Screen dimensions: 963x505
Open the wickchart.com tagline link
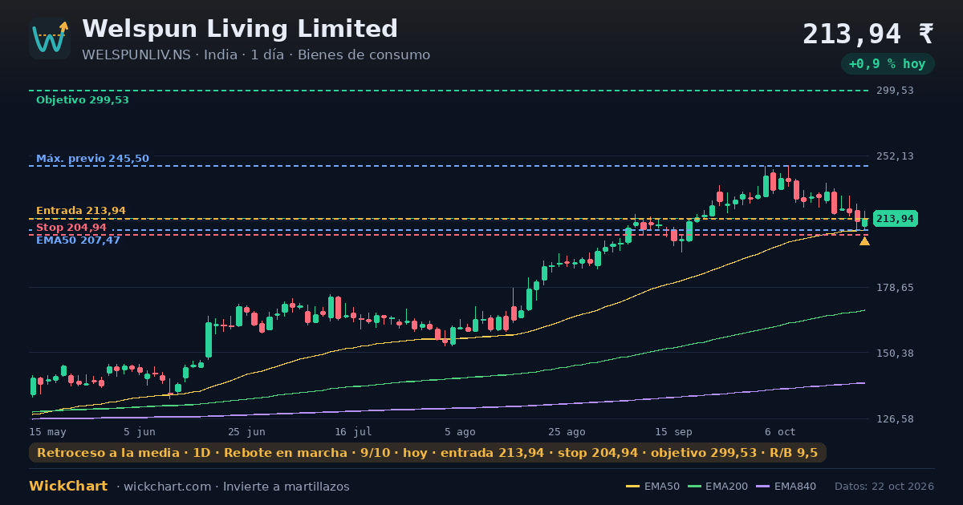(x=233, y=487)
